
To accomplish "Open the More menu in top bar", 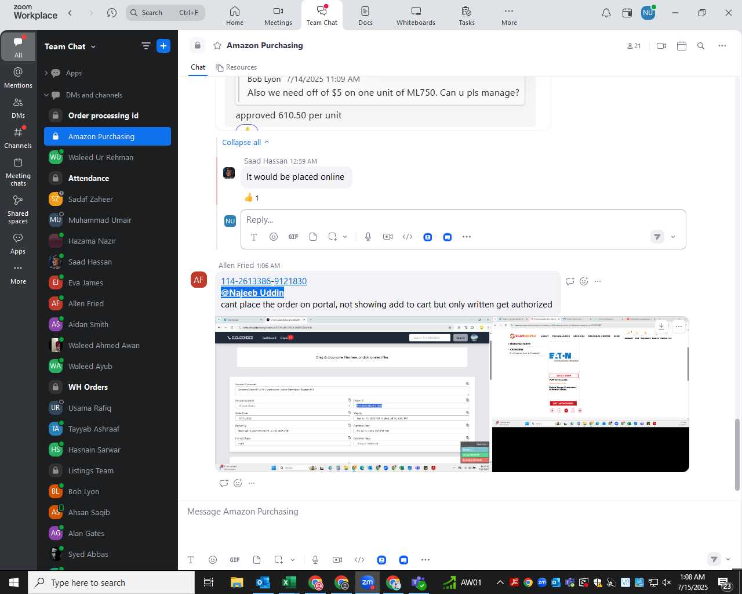I will 509,16.
